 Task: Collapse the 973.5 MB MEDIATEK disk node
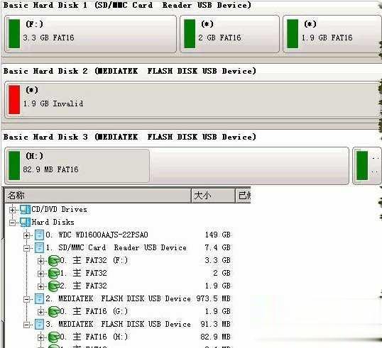click(26, 299)
